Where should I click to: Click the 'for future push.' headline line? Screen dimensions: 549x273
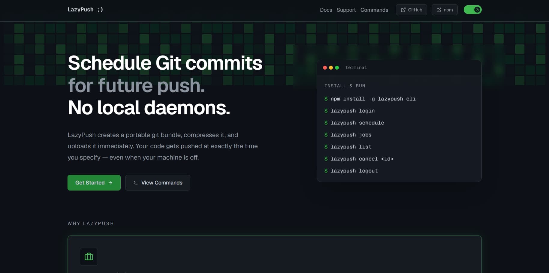click(x=136, y=85)
